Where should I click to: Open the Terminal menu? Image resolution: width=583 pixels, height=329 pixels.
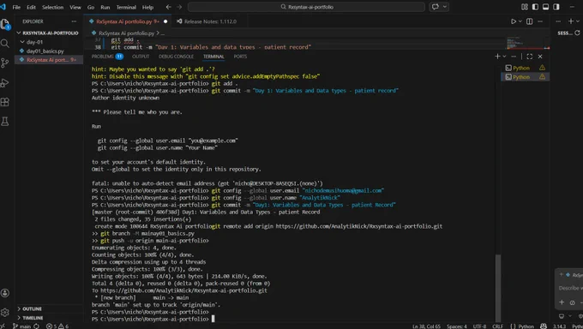[x=126, y=7]
